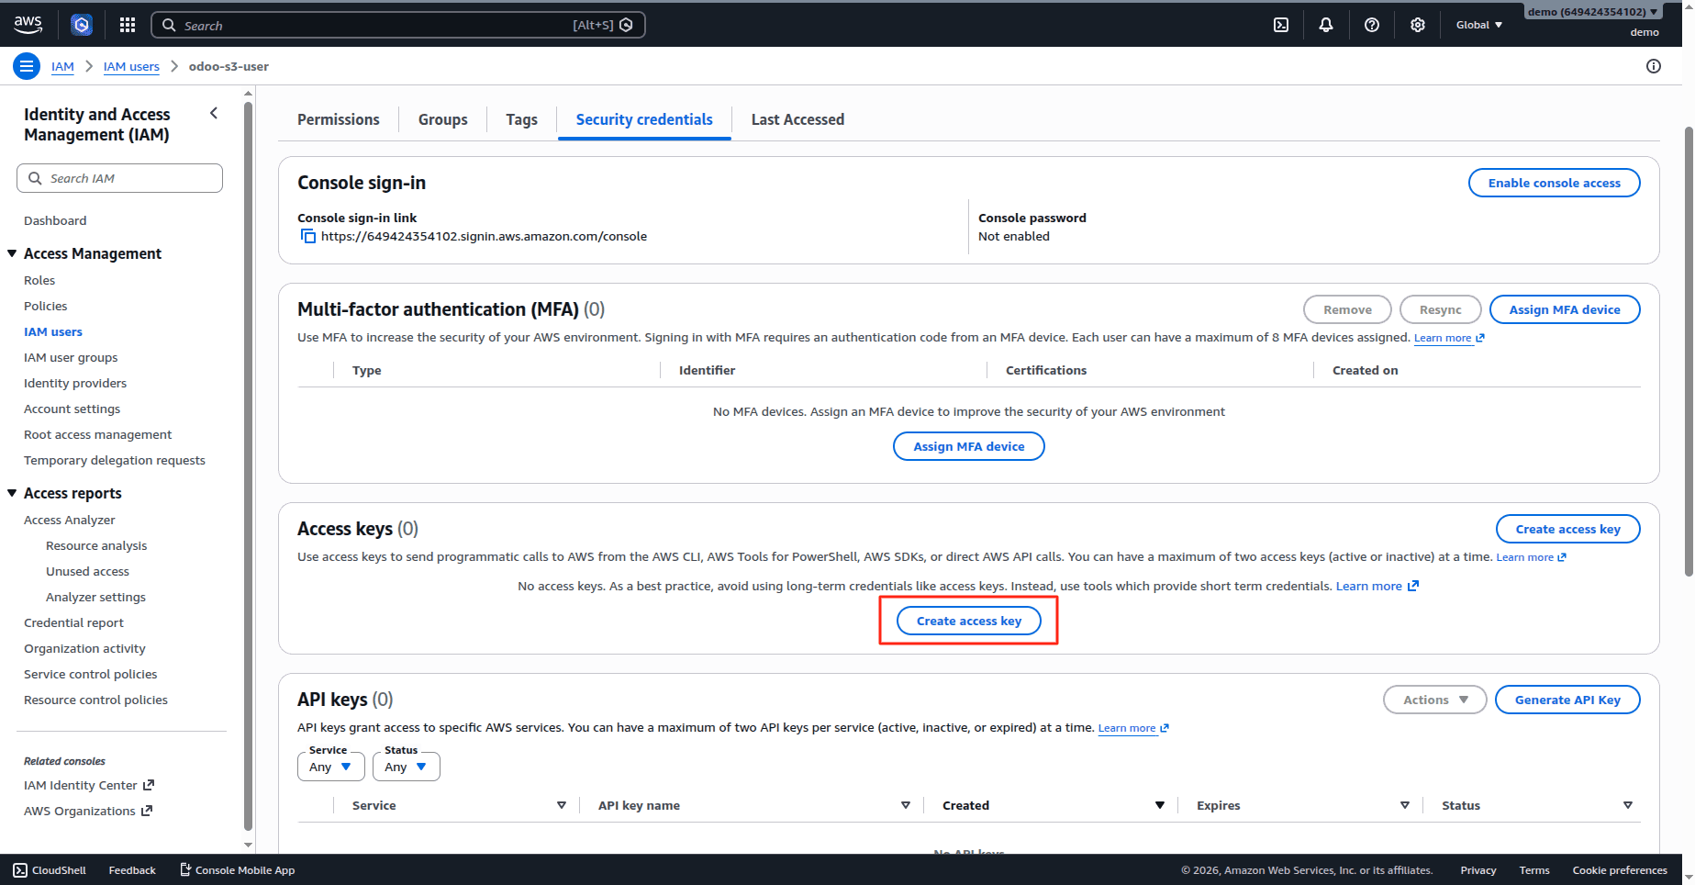1695x885 pixels.
Task: Open Access keys description Learn more link
Action: coord(1531,557)
